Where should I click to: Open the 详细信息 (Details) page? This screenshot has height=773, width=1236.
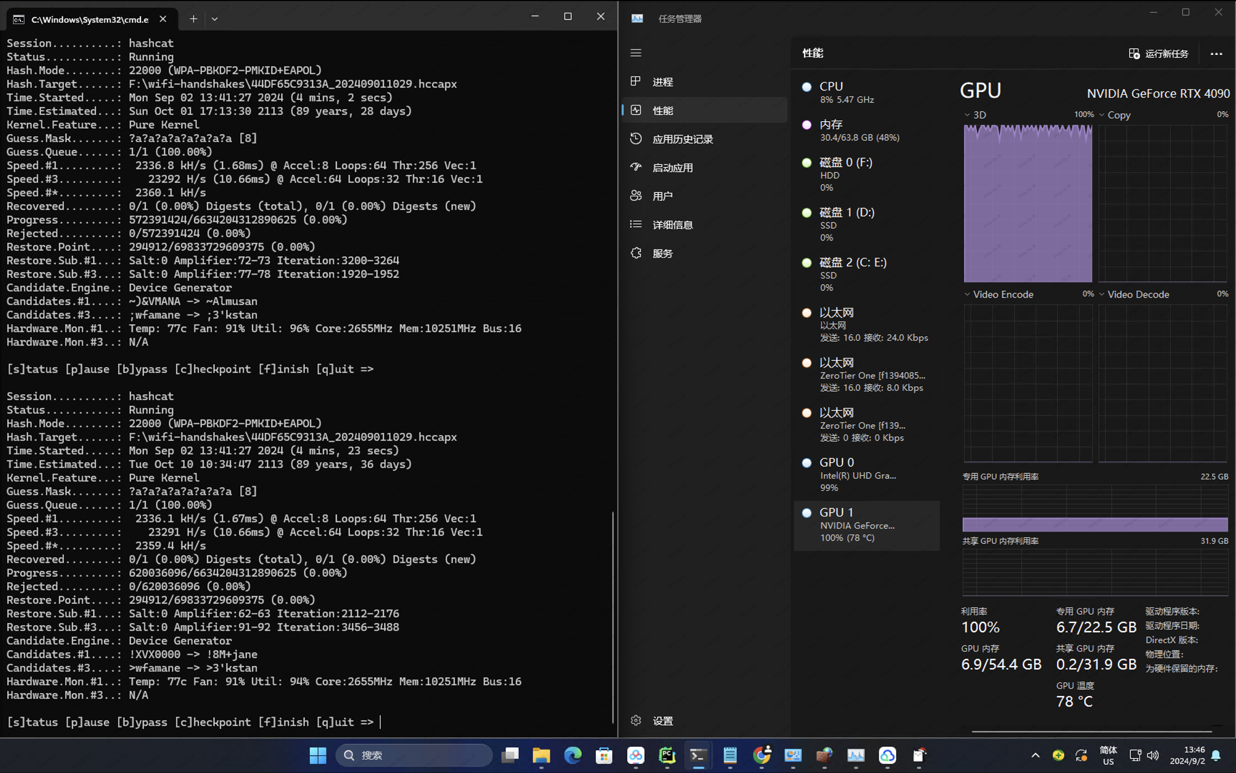(x=705, y=225)
